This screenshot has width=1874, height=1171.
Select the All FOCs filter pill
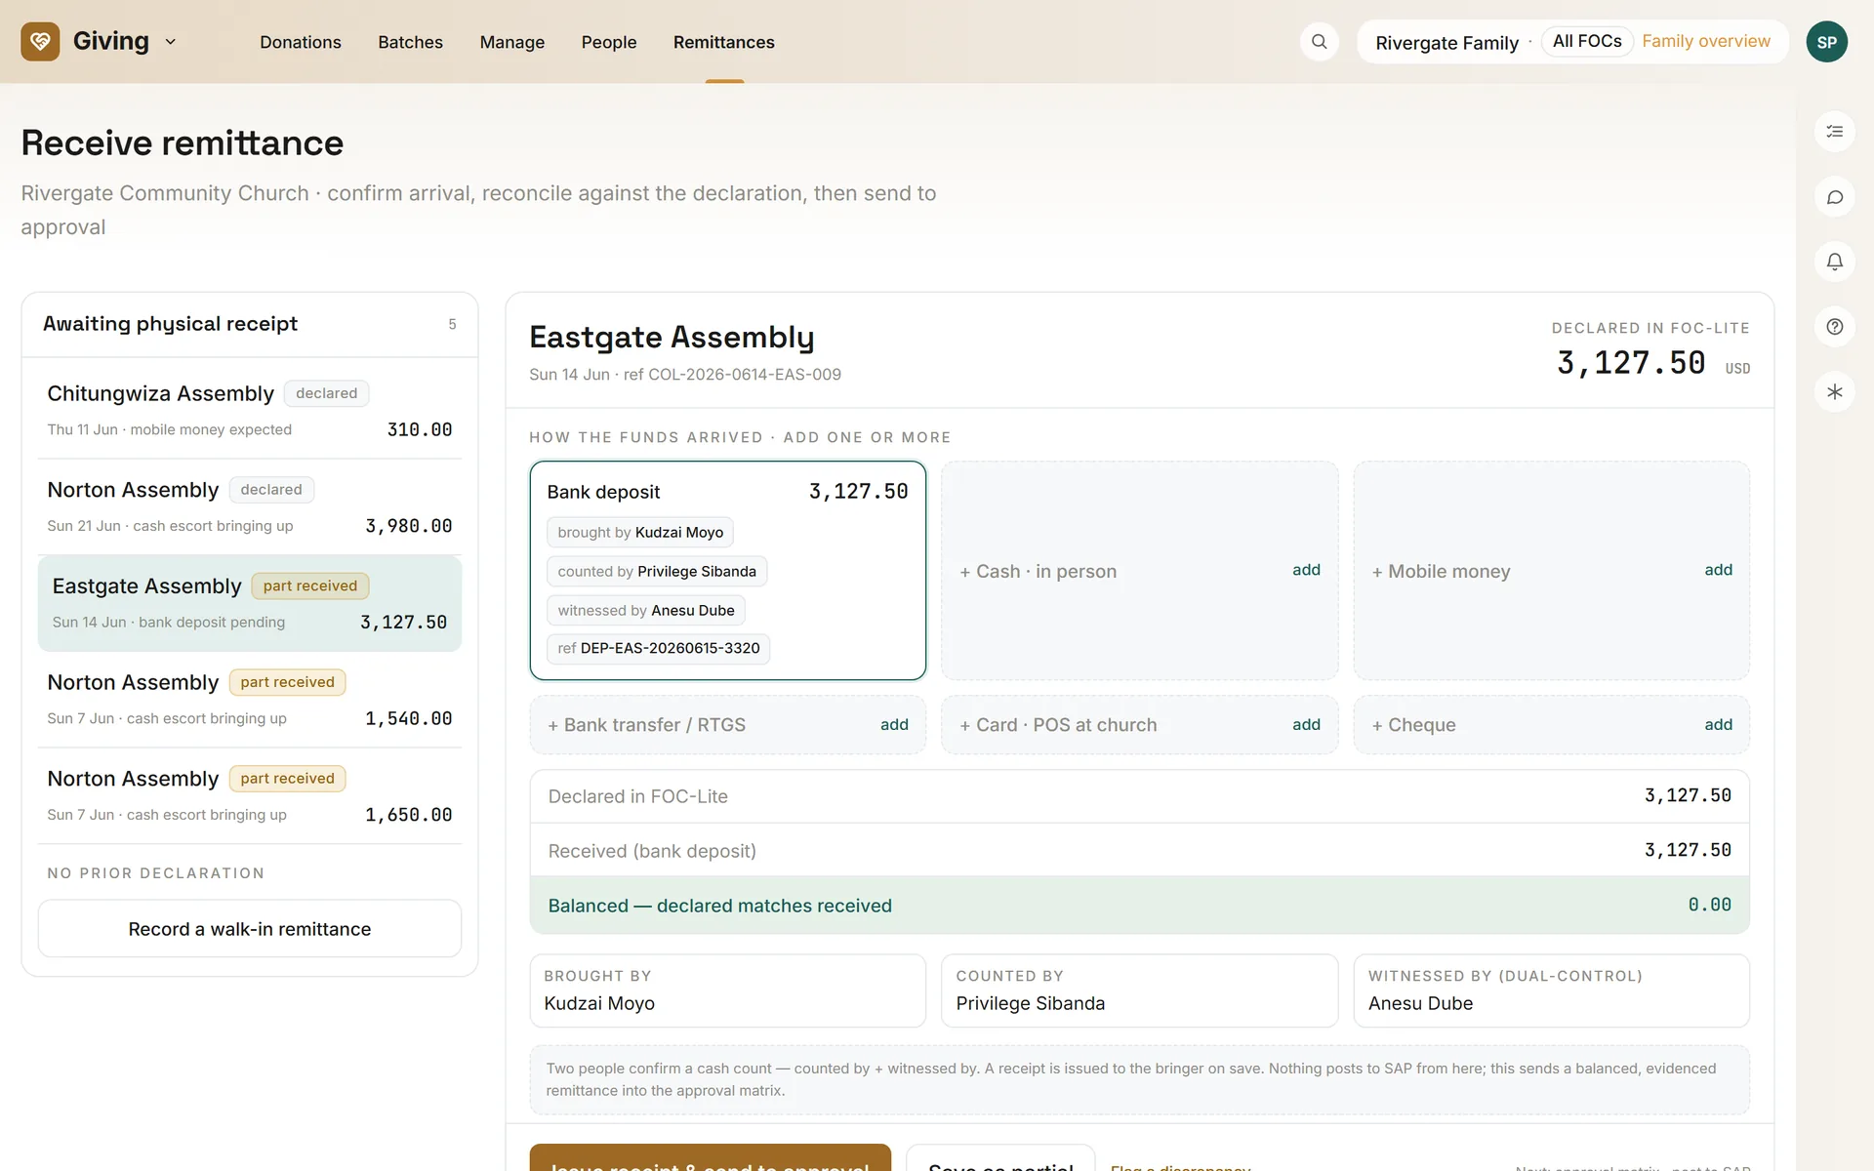tap(1586, 41)
